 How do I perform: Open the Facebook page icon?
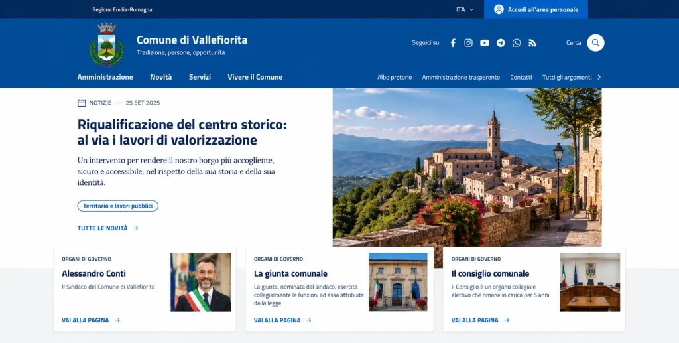(453, 43)
